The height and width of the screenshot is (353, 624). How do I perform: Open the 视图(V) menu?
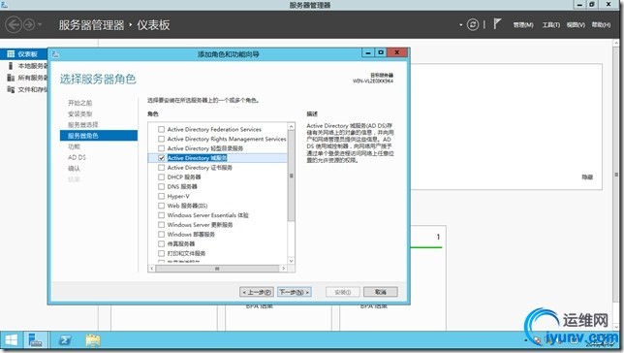[576, 24]
